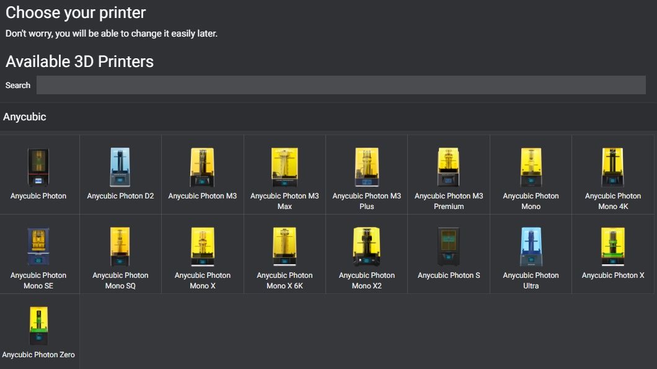Choose the blue Anycubic Photon Ultra printer
Screen dimensions: 657x369
point(531,246)
